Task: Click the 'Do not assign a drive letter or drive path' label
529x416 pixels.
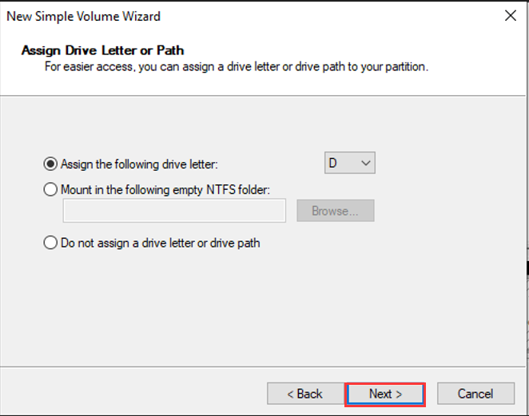Action: [x=160, y=243]
